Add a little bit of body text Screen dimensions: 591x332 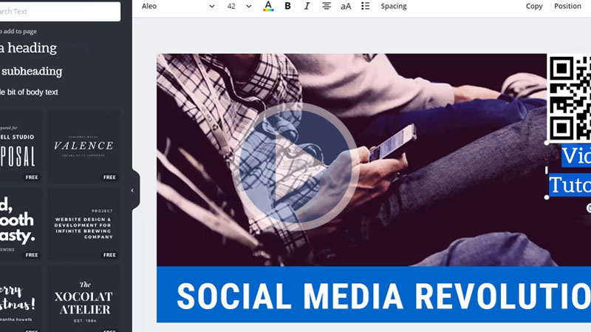coord(29,92)
